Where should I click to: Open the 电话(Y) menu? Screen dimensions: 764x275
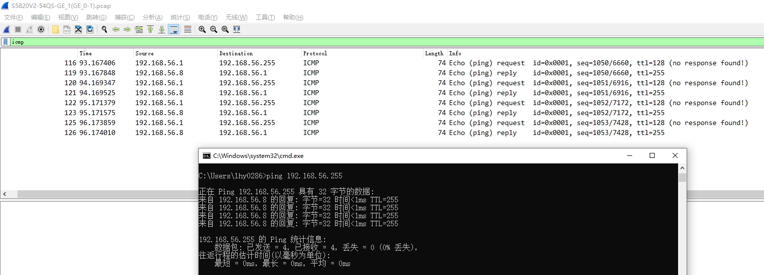(x=208, y=17)
